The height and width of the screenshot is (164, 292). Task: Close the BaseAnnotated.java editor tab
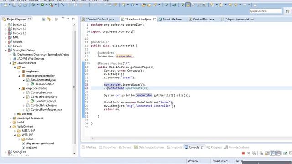[x=154, y=19]
